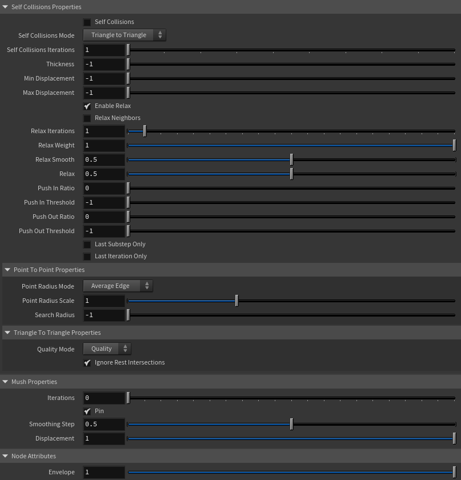Click the Min Displacement slider handle
Viewport: 461px width, 480px height.
click(x=129, y=78)
